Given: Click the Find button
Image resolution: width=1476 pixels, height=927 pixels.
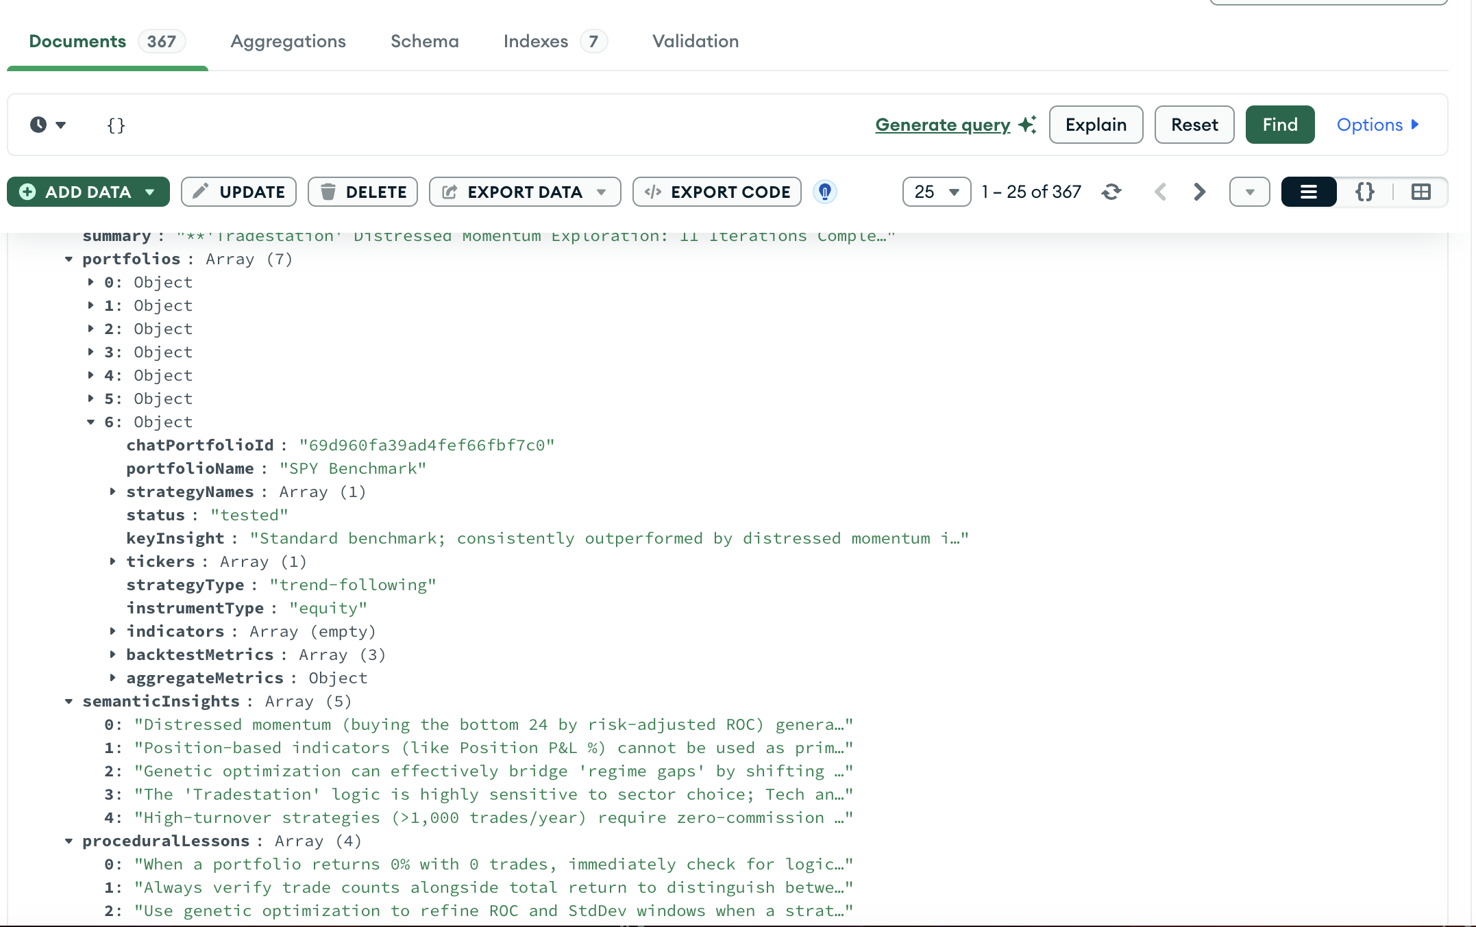Looking at the screenshot, I should coord(1279,125).
